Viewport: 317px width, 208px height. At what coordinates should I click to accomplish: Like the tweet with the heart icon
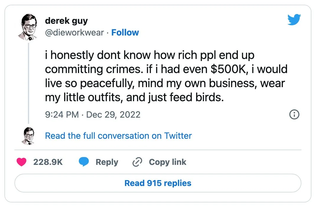pyautogui.click(x=21, y=162)
